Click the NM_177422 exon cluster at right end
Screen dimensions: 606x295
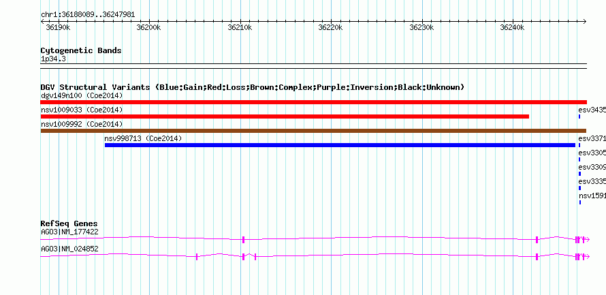581,240
